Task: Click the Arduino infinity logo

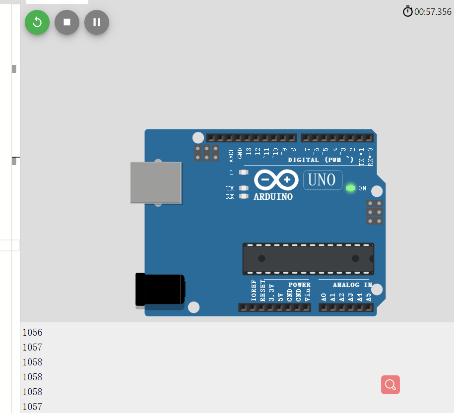Action: 276,180
